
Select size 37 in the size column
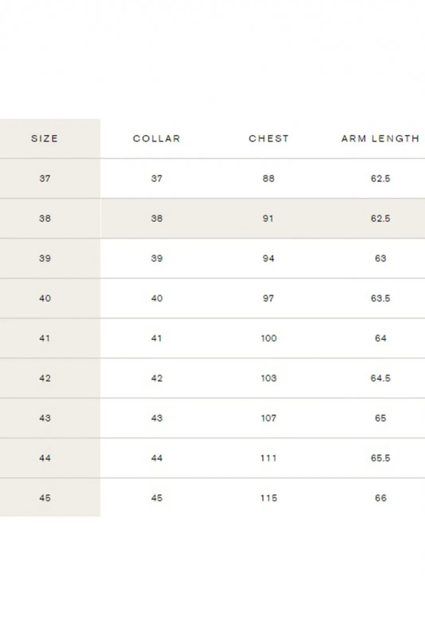click(45, 178)
